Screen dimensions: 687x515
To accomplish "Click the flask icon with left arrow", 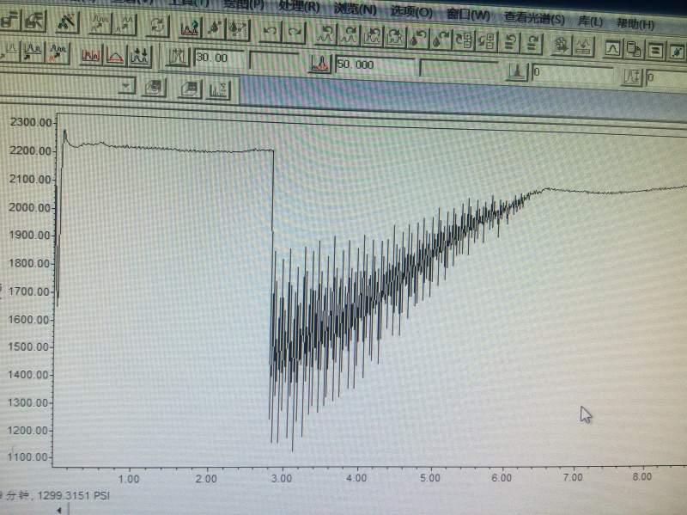I will (417, 39).
